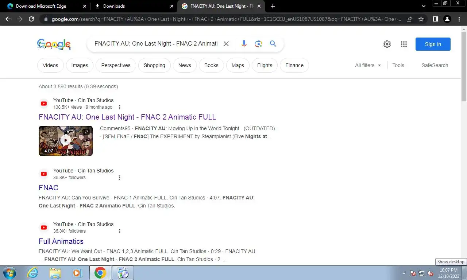The height and width of the screenshot is (280, 467).
Task: Click Chrome icon in taskbar
Action: [100, 273]
